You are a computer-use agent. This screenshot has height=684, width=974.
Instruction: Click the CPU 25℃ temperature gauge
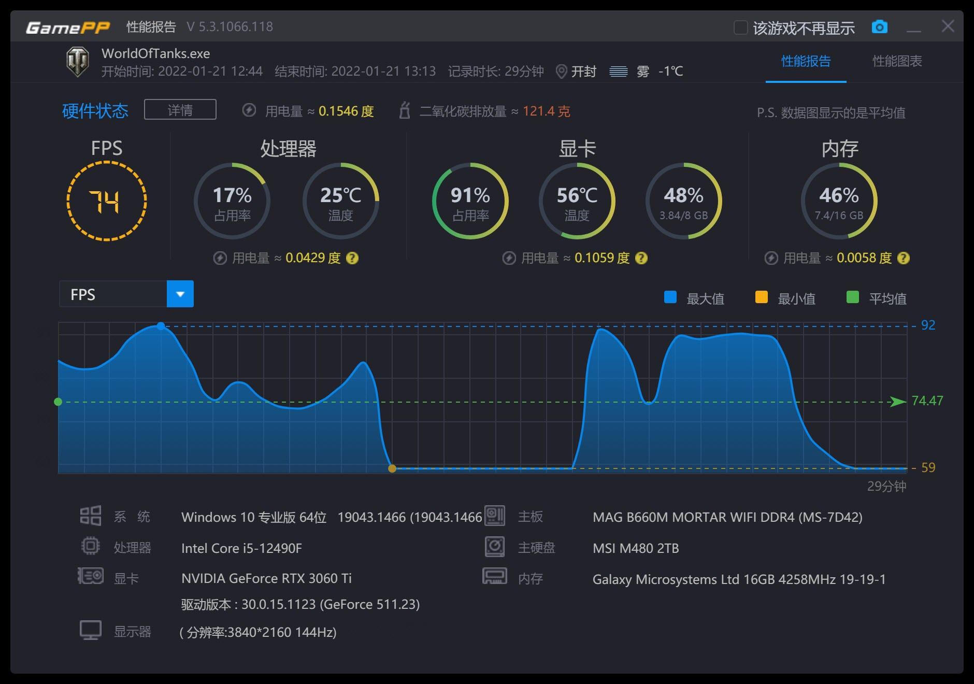(x=341, y=201)
